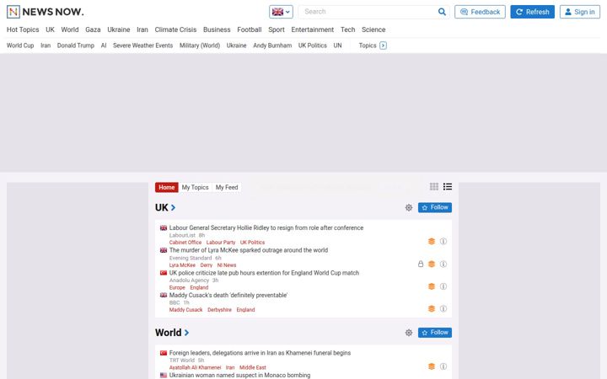Open info icon for Hollie Ridley story

point(443,242)
